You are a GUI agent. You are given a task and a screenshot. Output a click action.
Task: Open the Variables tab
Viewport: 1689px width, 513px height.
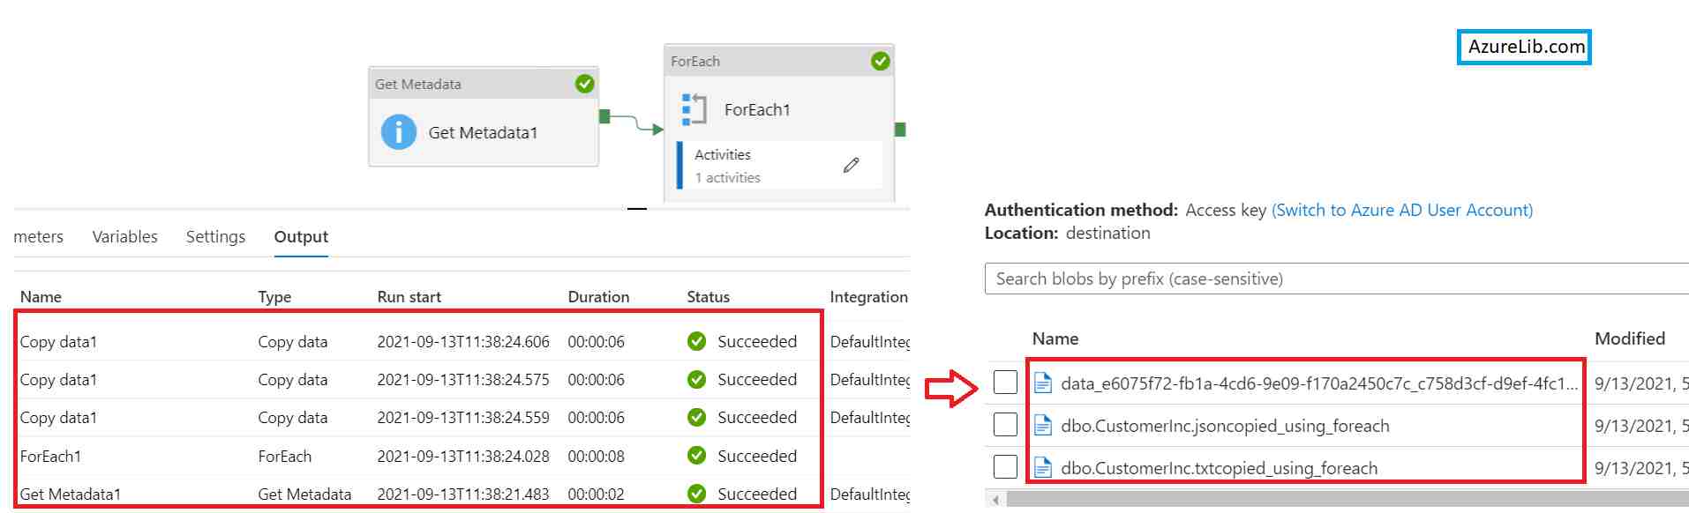(124, 236)
